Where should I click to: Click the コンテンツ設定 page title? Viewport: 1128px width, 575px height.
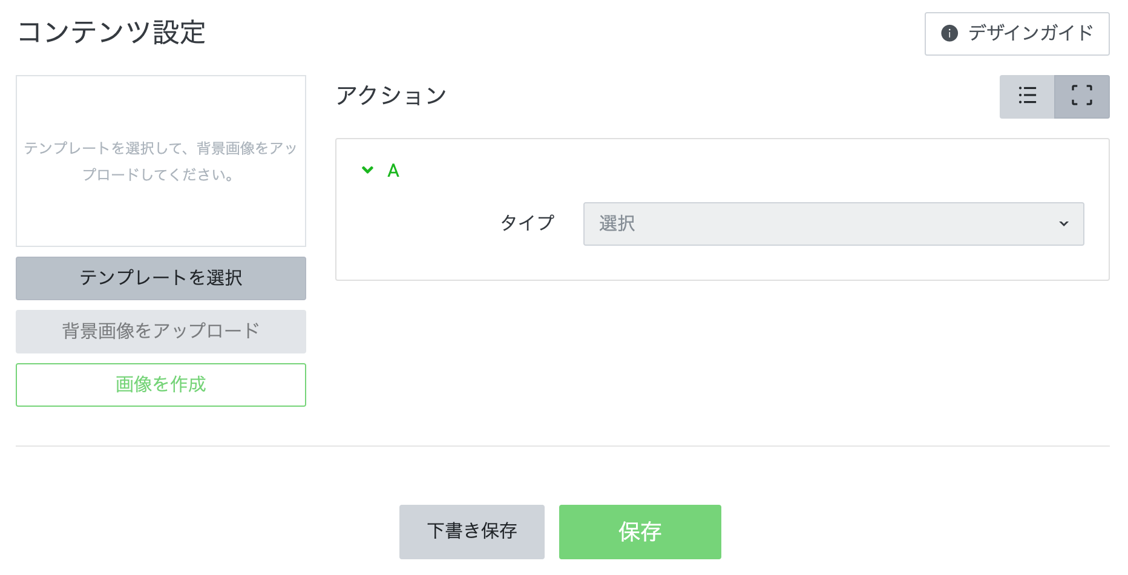click(x=112, y=32)
